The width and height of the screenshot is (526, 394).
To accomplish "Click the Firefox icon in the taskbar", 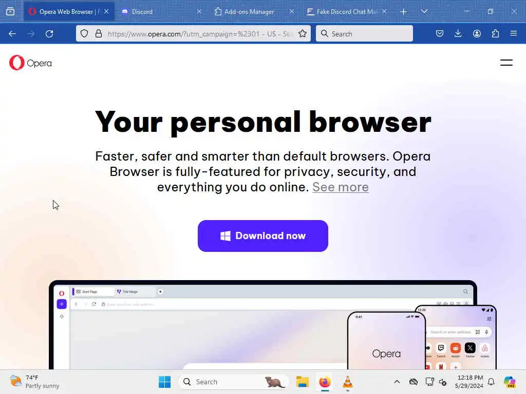I will coord(325,382).
